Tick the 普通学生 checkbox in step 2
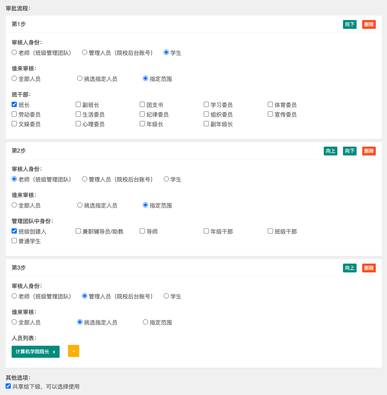The height and width of the screenshot is (395, 387). coord(14,241)
